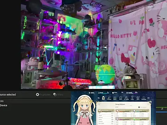Viewport: 167px width, 125px height.
Task: Open source Properties with gear icon
Action: [43, 94]
